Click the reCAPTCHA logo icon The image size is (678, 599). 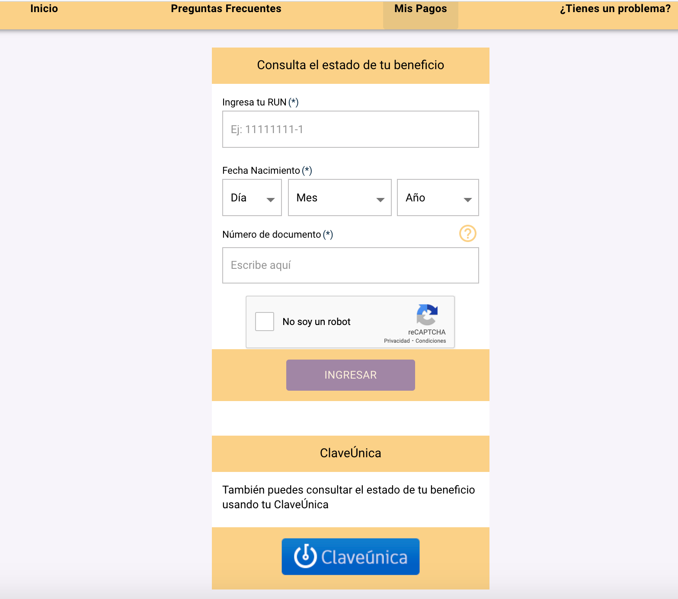coord(427,315)
